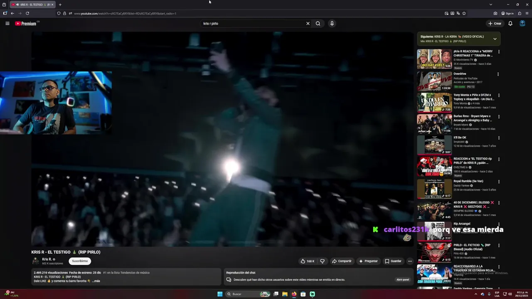Share the video via Compartir
The height and width of the screenshot is (299, 532).
tap(342, 261)
